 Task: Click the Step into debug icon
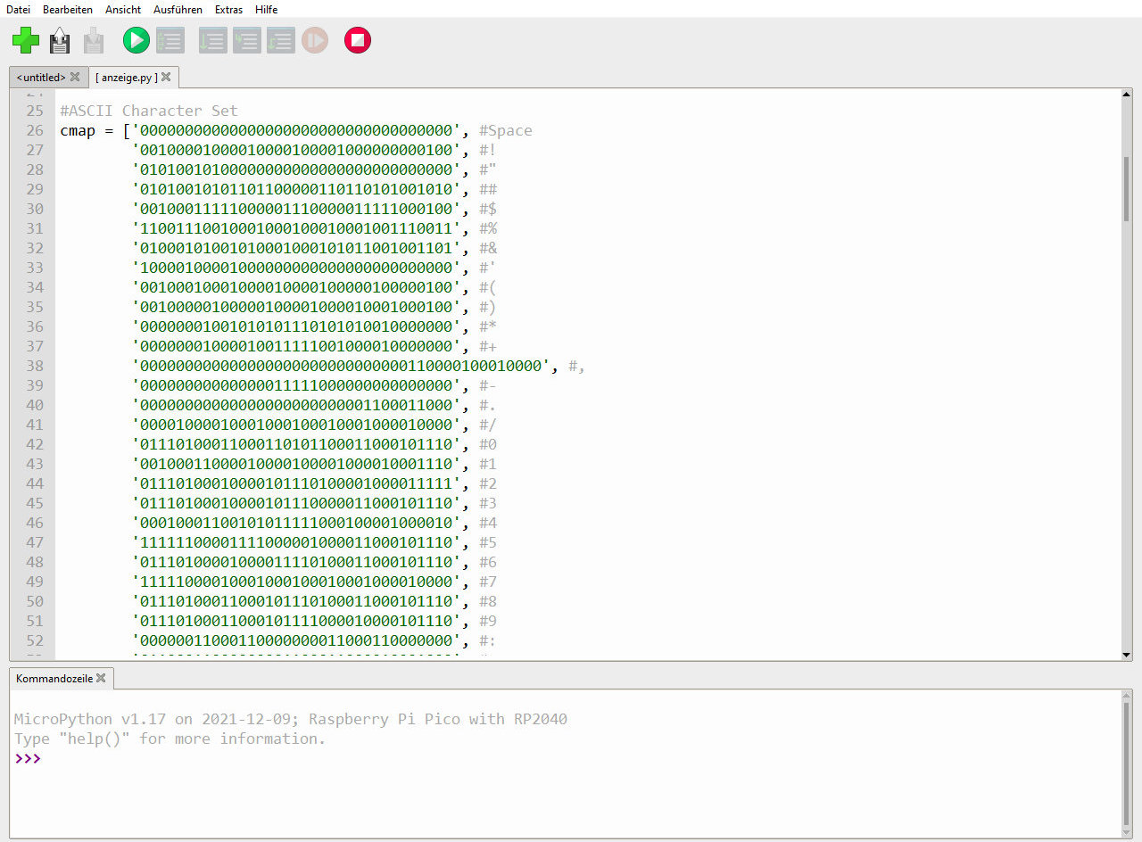247,40
